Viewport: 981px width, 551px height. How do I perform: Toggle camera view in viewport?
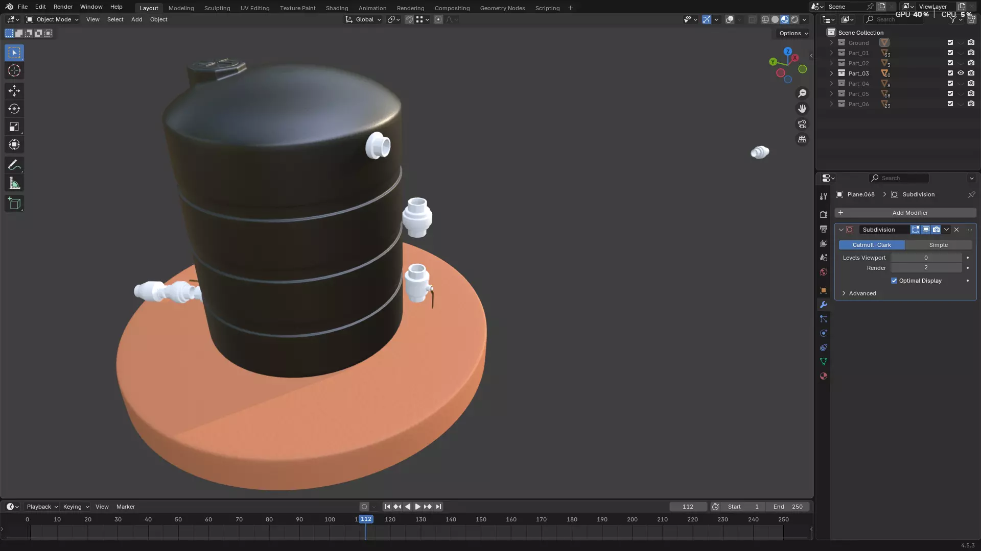[x=802, y=124]
